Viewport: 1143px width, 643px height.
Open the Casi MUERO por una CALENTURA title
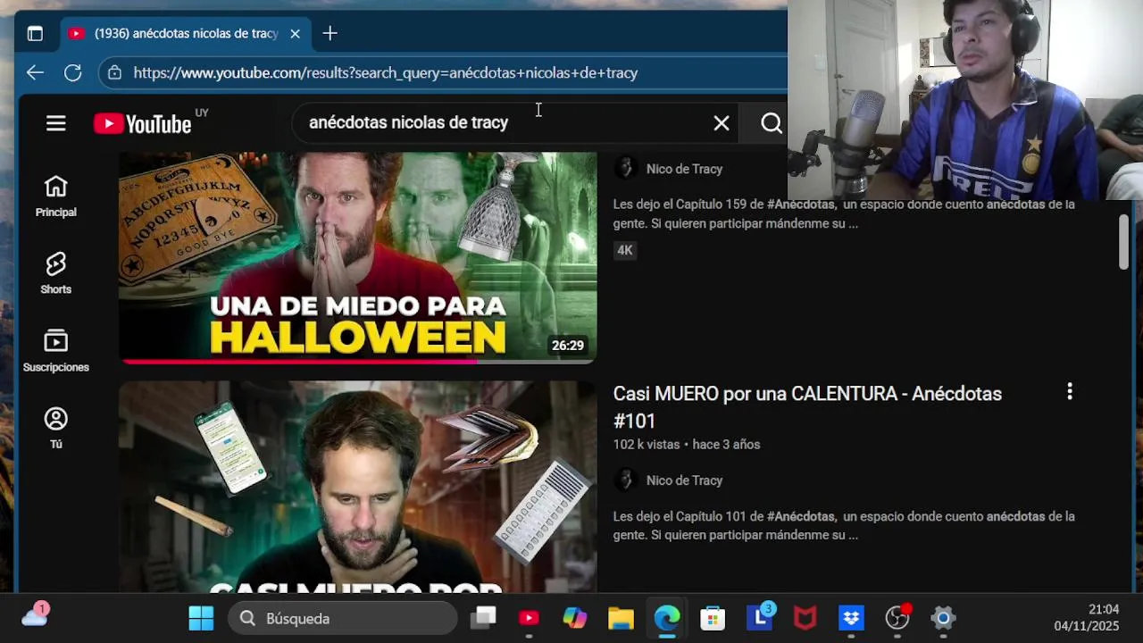click(x=807, y=407)
